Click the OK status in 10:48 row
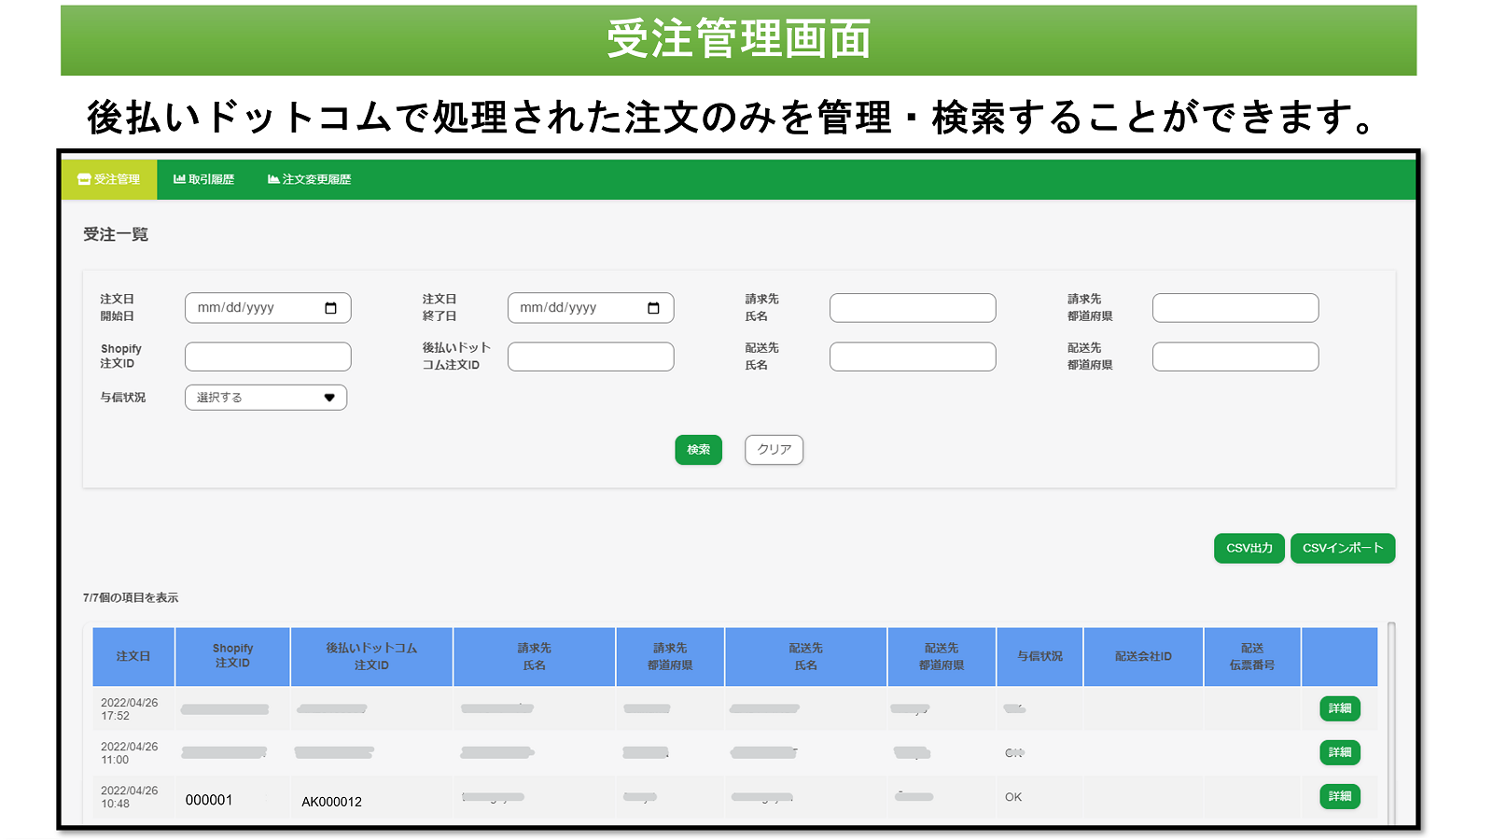The height and width of the screenshot is (840, 1493). [x=1013, y=797]
